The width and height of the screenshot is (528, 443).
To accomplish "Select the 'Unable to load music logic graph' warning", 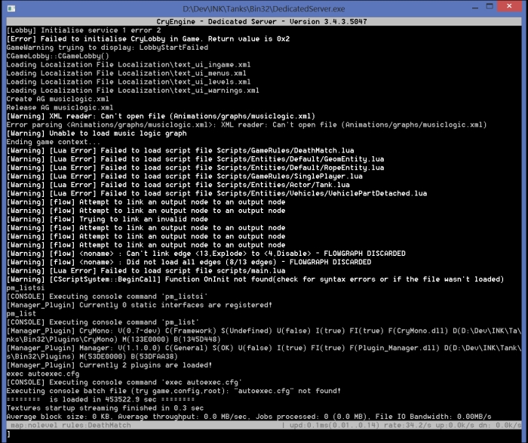I will 97,134.
